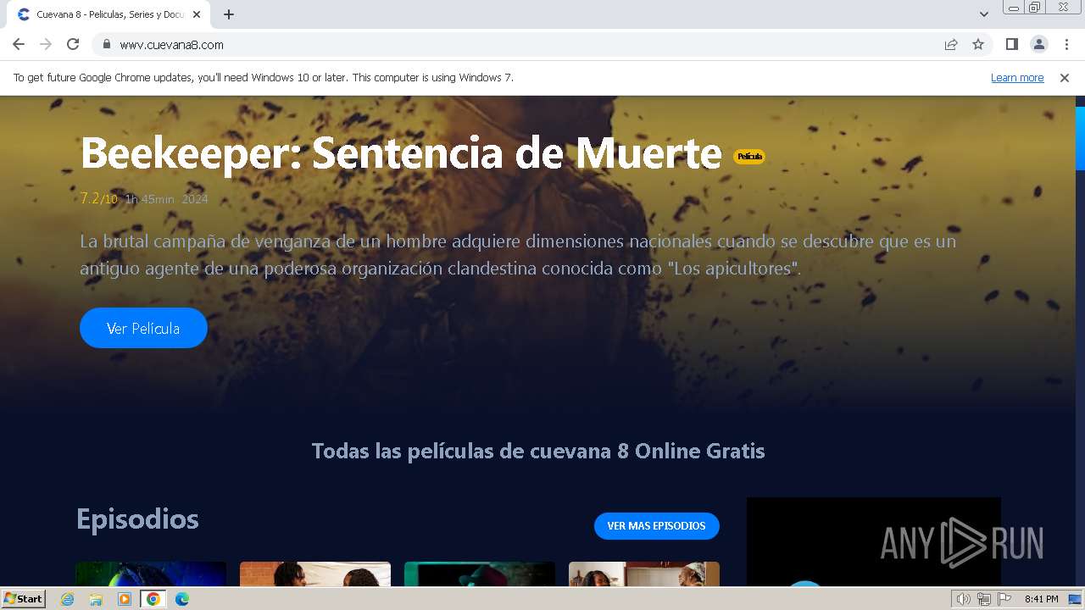
Task: Click the Beekeeper: Sentencia de Muerte title
Action: pos(400,152)
